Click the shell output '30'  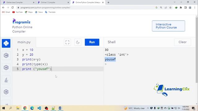[106, 50]
